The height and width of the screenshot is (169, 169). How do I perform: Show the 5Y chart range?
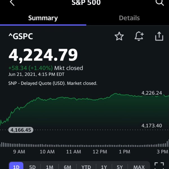tap(120, 166)
